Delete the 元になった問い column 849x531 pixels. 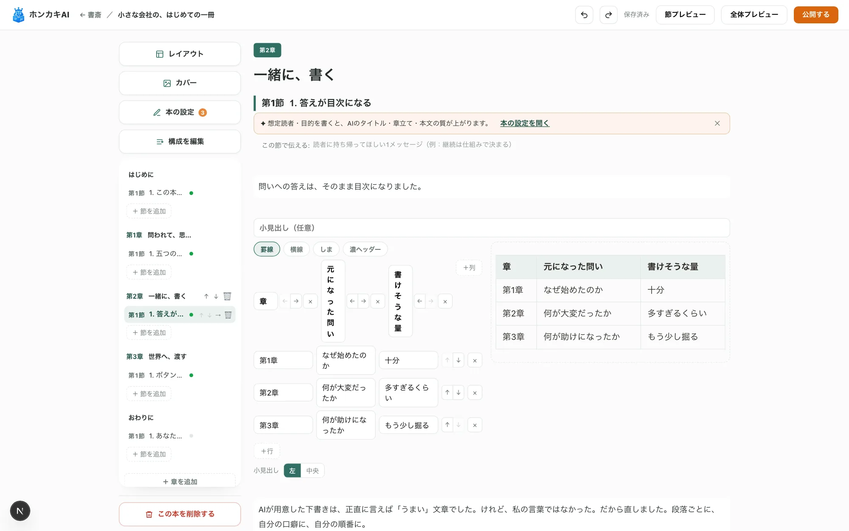tap(378, 301)
